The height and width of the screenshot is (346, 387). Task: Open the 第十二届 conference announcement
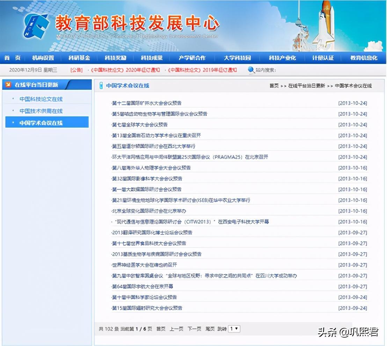click(x=147, y=103)
